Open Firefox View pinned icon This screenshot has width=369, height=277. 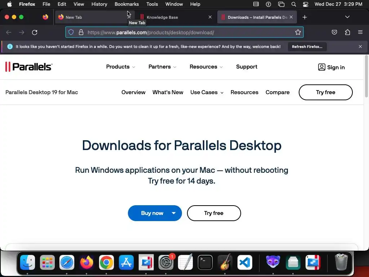pyautogui.click(x=45, y=17)
